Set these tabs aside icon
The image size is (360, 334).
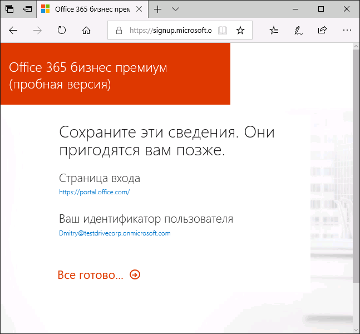(x=27, y=9)
